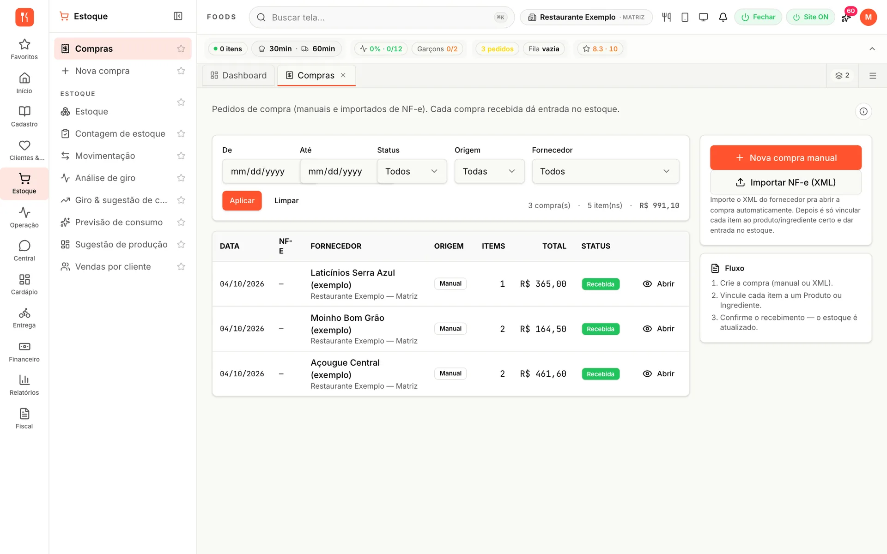The height and width of the screenshot is (554, 887).
Task: Open Cadastro section
Action: point(24,117)
